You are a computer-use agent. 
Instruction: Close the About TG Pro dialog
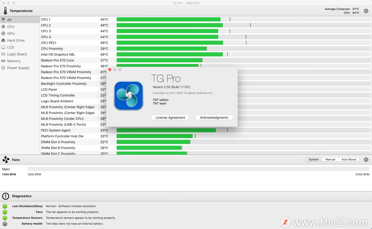[x=110, y=70]
